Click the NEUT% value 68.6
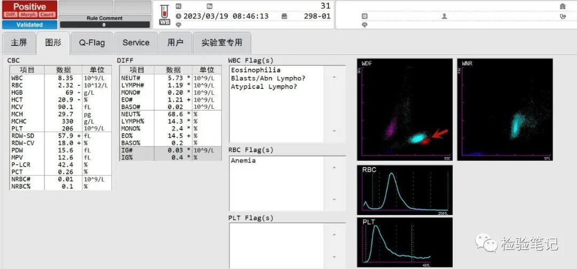Screen dimensions: 577x269 (175, 114)
